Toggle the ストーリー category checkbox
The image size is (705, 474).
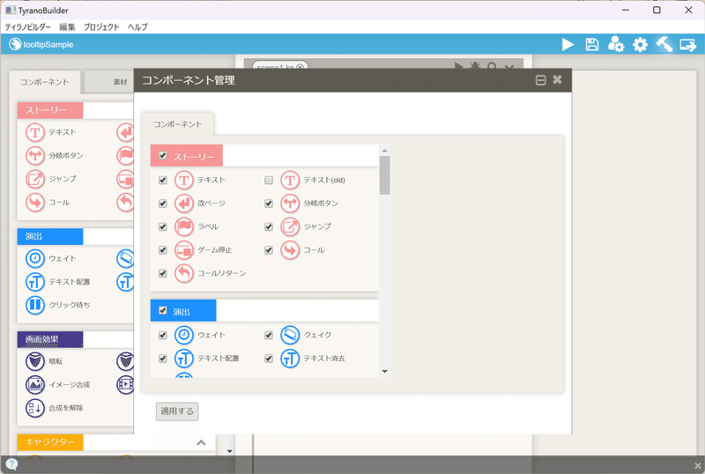(163, 156)
